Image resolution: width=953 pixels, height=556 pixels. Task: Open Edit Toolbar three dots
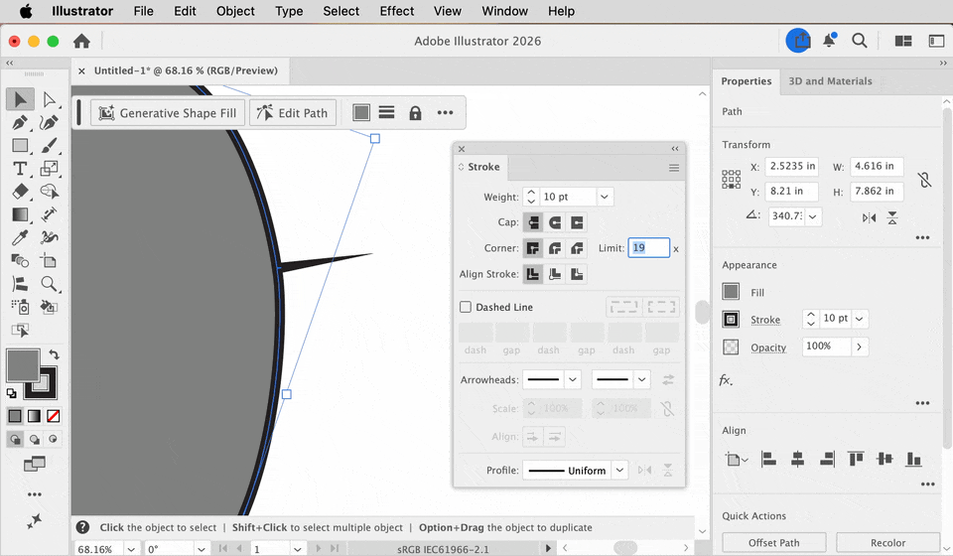pyautogui.click(x=35, y=494)
